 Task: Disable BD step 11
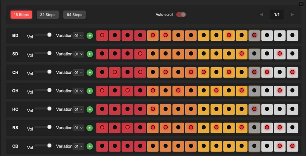(229, 35)
